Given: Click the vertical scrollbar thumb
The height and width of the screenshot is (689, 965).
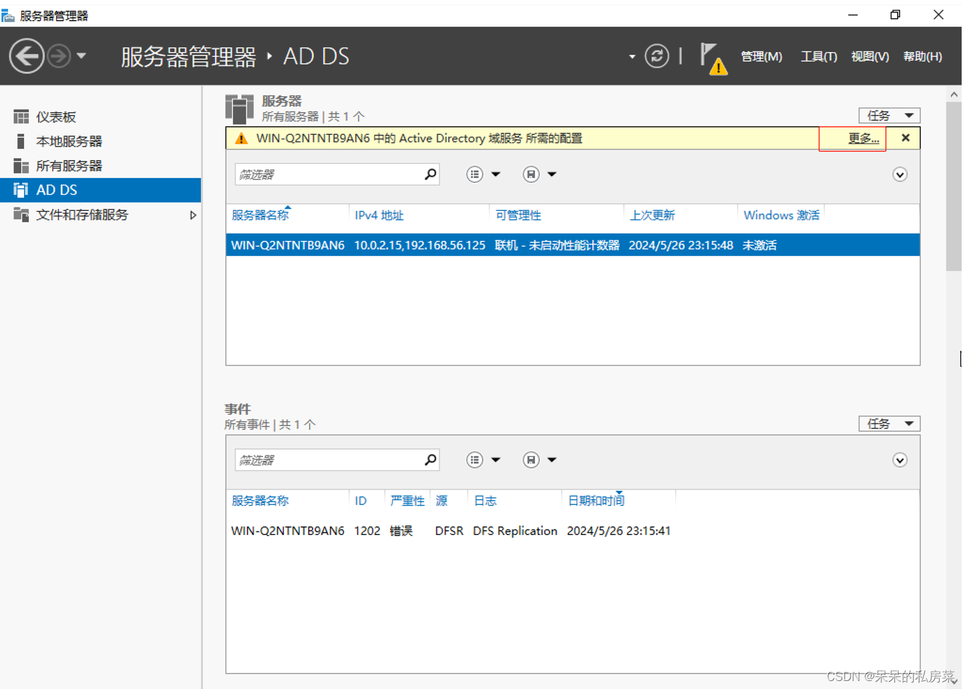Looking at the screenshot, I should click(x=954, y=187).
